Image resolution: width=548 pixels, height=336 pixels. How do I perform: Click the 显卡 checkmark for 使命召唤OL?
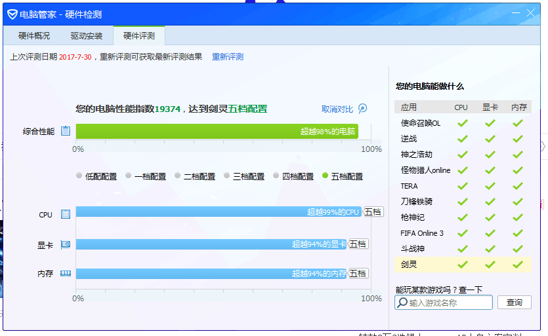tap(490, 123)
